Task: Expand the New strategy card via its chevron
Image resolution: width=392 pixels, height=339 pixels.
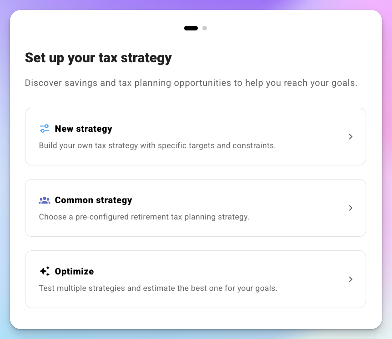Action: (351, 136)
